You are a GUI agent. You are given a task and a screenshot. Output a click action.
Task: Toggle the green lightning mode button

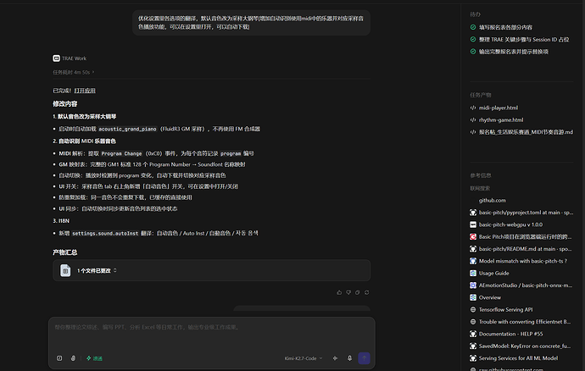94,358
